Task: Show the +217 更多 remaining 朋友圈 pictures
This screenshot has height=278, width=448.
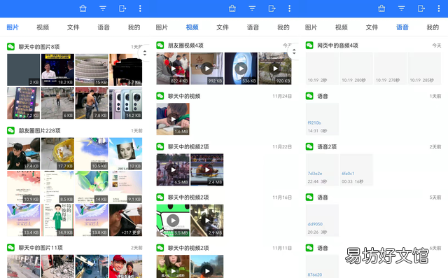Action: tap(125, 221)
